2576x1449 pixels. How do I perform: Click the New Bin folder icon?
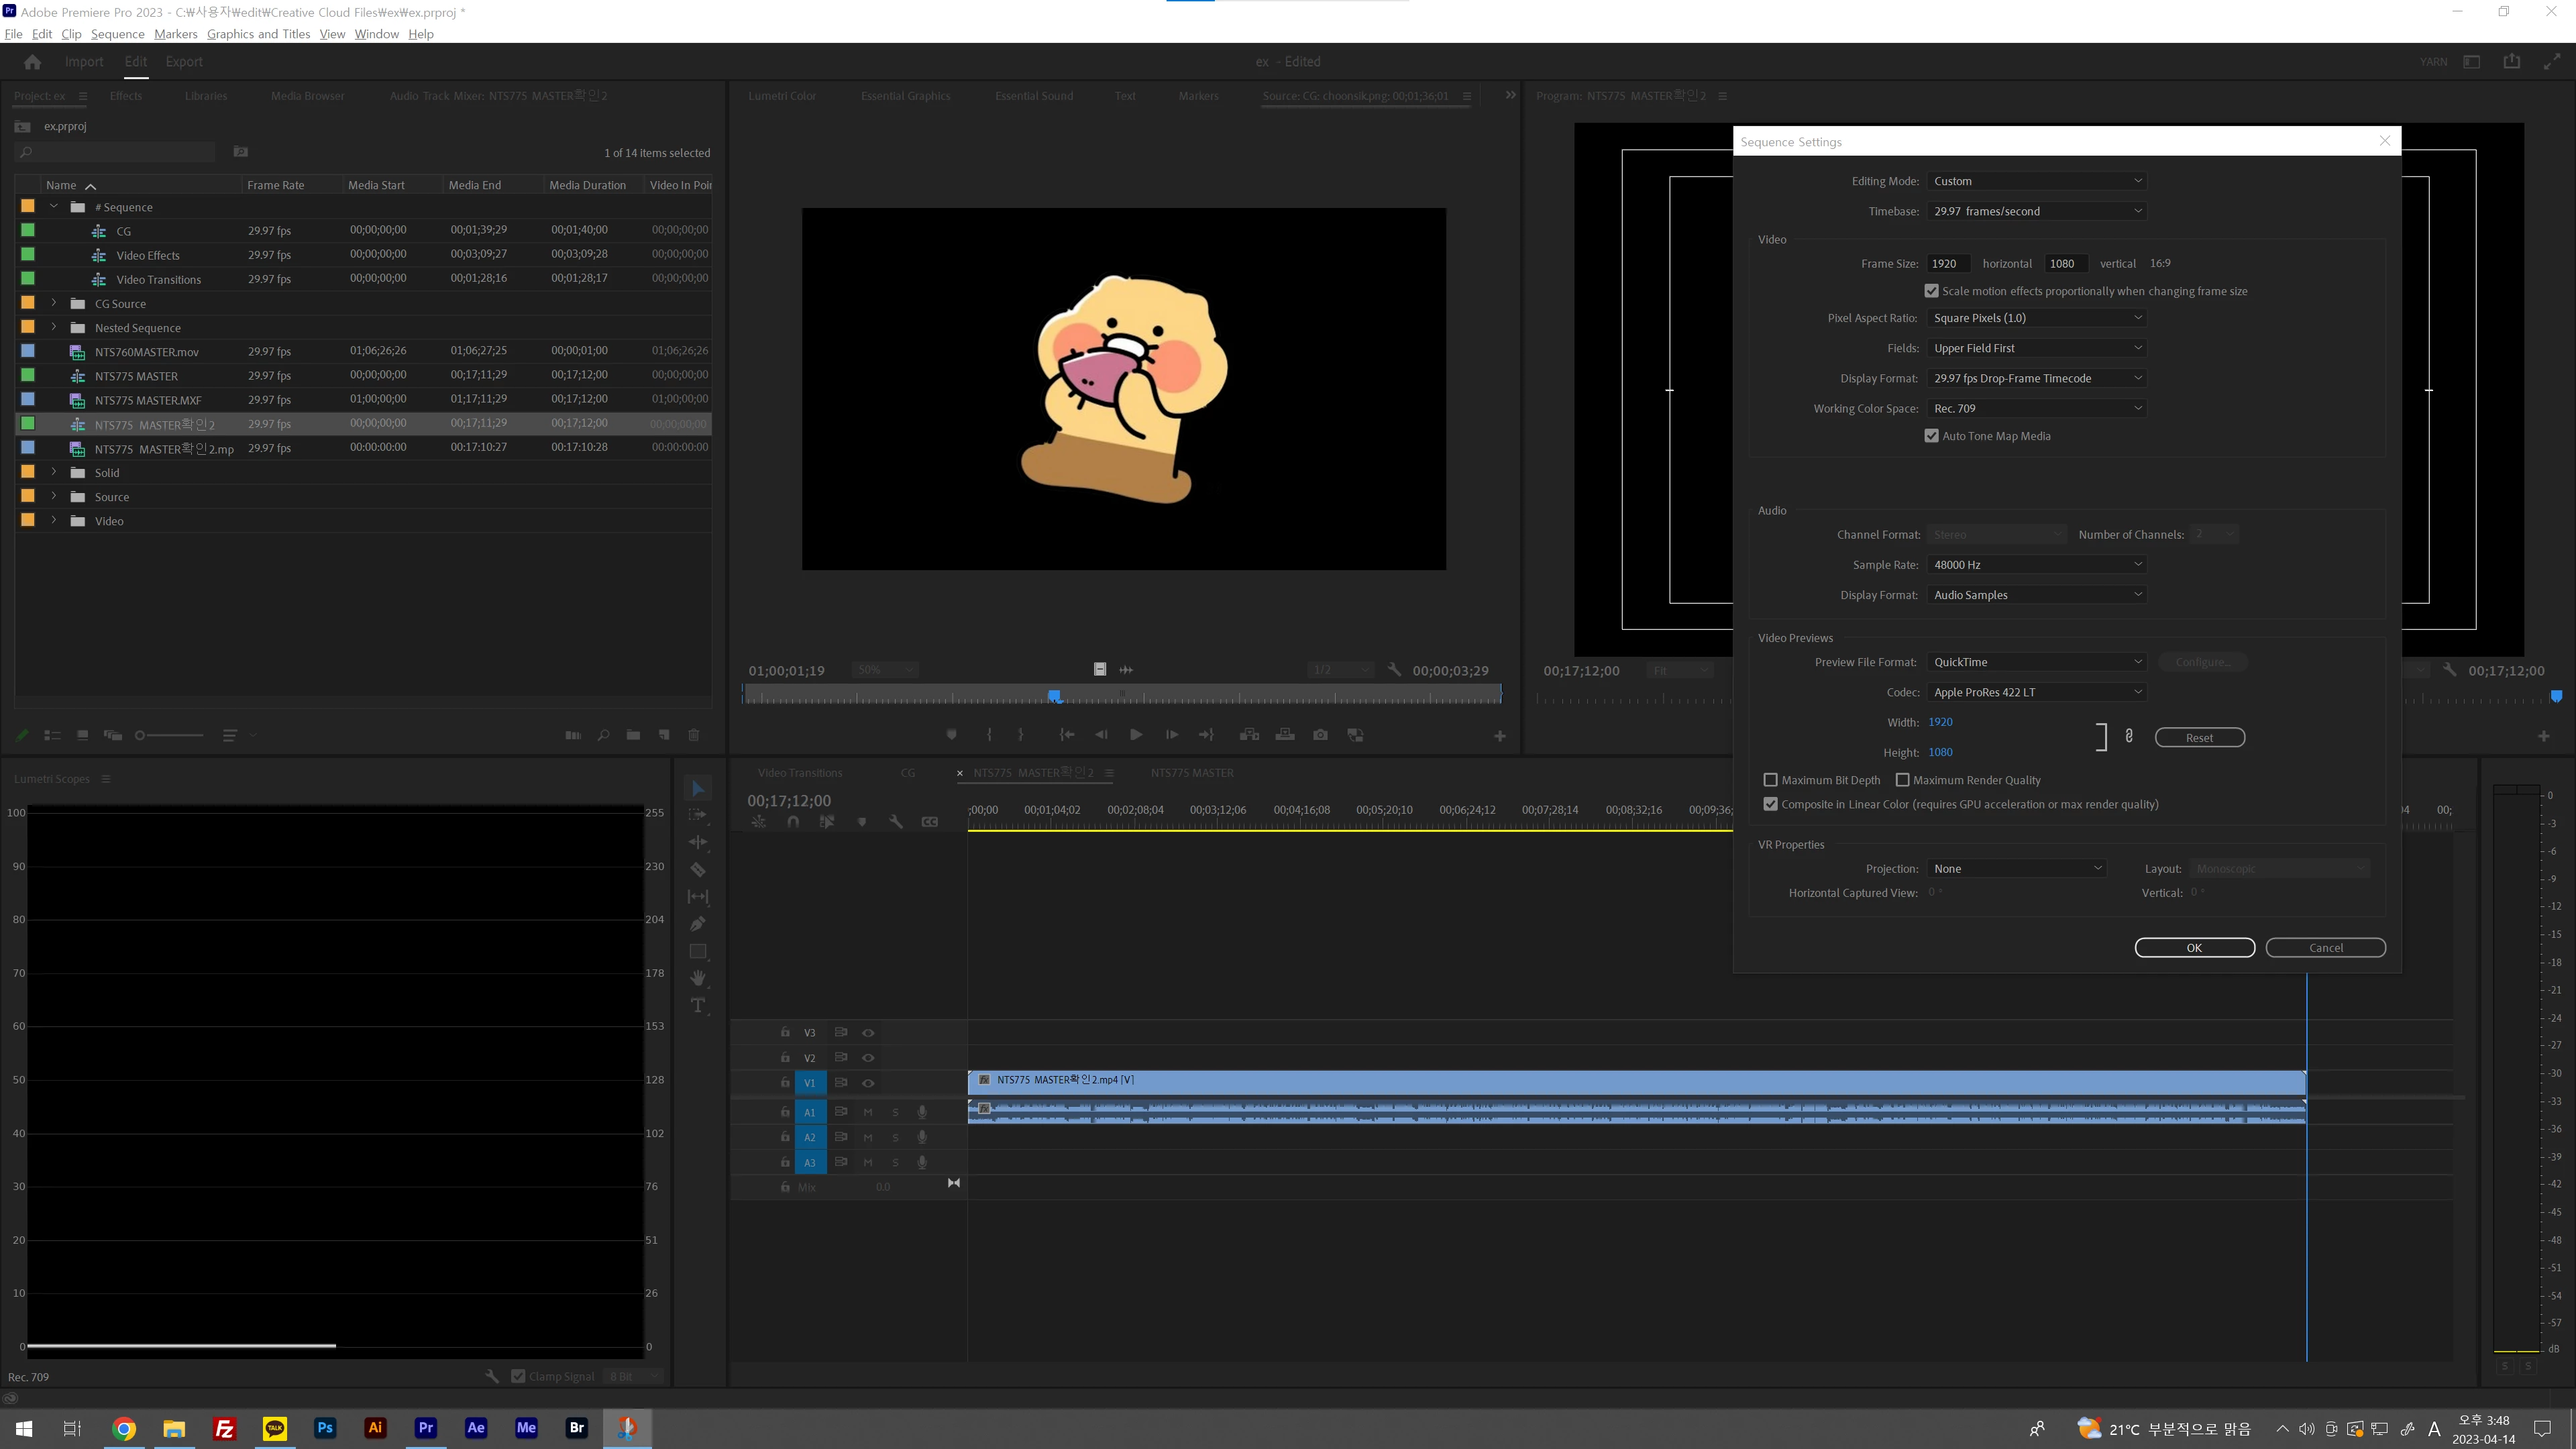click(633, 735)
